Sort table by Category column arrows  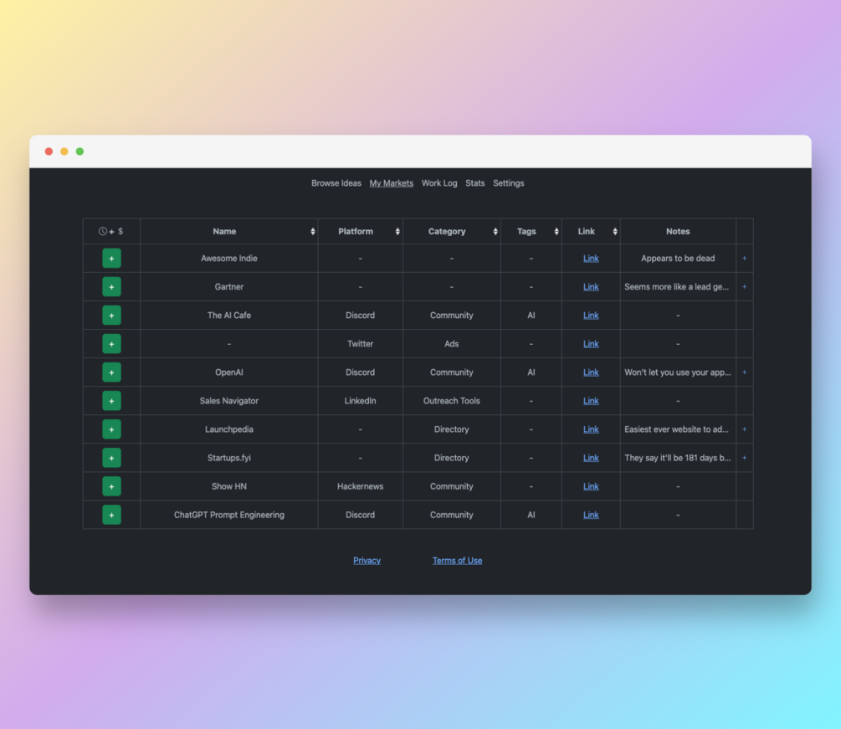pos(495,231)
